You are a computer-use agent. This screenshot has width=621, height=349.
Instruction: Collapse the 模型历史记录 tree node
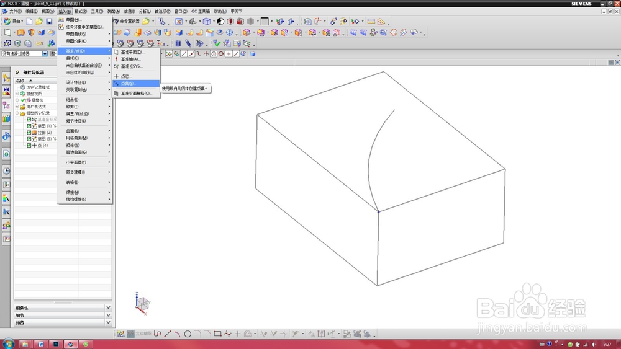tap(17, 113)
